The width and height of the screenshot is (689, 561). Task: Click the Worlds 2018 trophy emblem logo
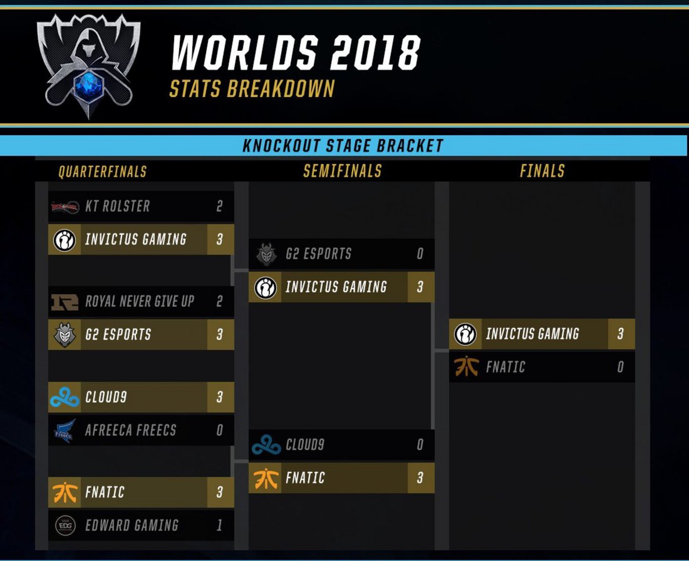[89, 66]
